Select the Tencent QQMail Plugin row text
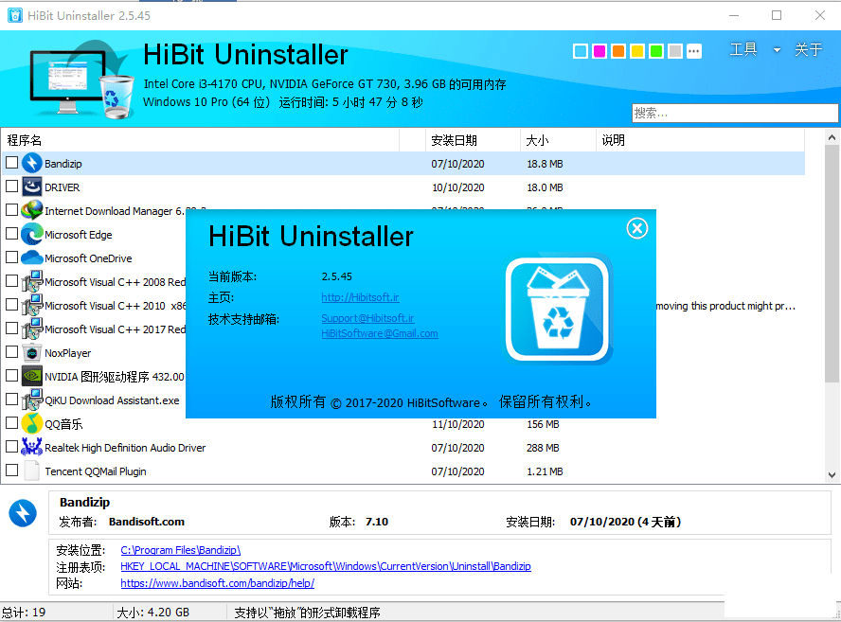This screenshot has width=841, height=622. coord(96,471)
